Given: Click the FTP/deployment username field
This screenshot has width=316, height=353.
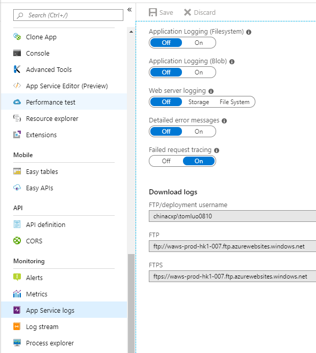Looking at the screenshot, I should pyautogui.click(x=232, y=216).
